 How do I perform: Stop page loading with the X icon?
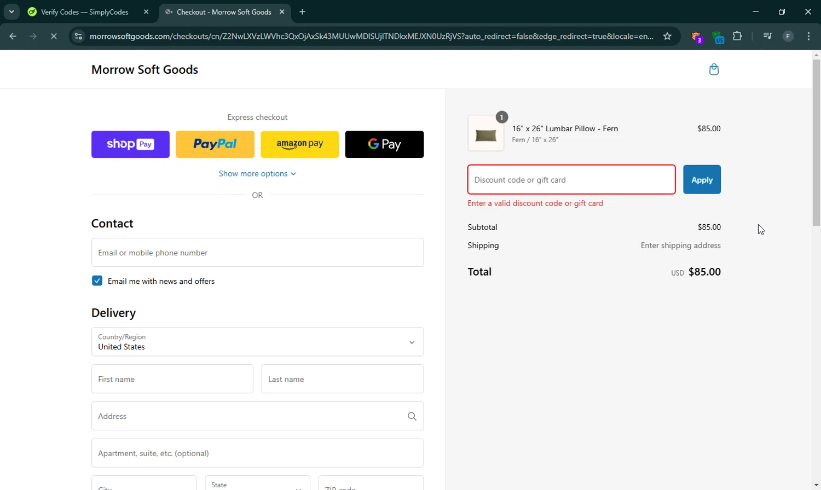54,36
